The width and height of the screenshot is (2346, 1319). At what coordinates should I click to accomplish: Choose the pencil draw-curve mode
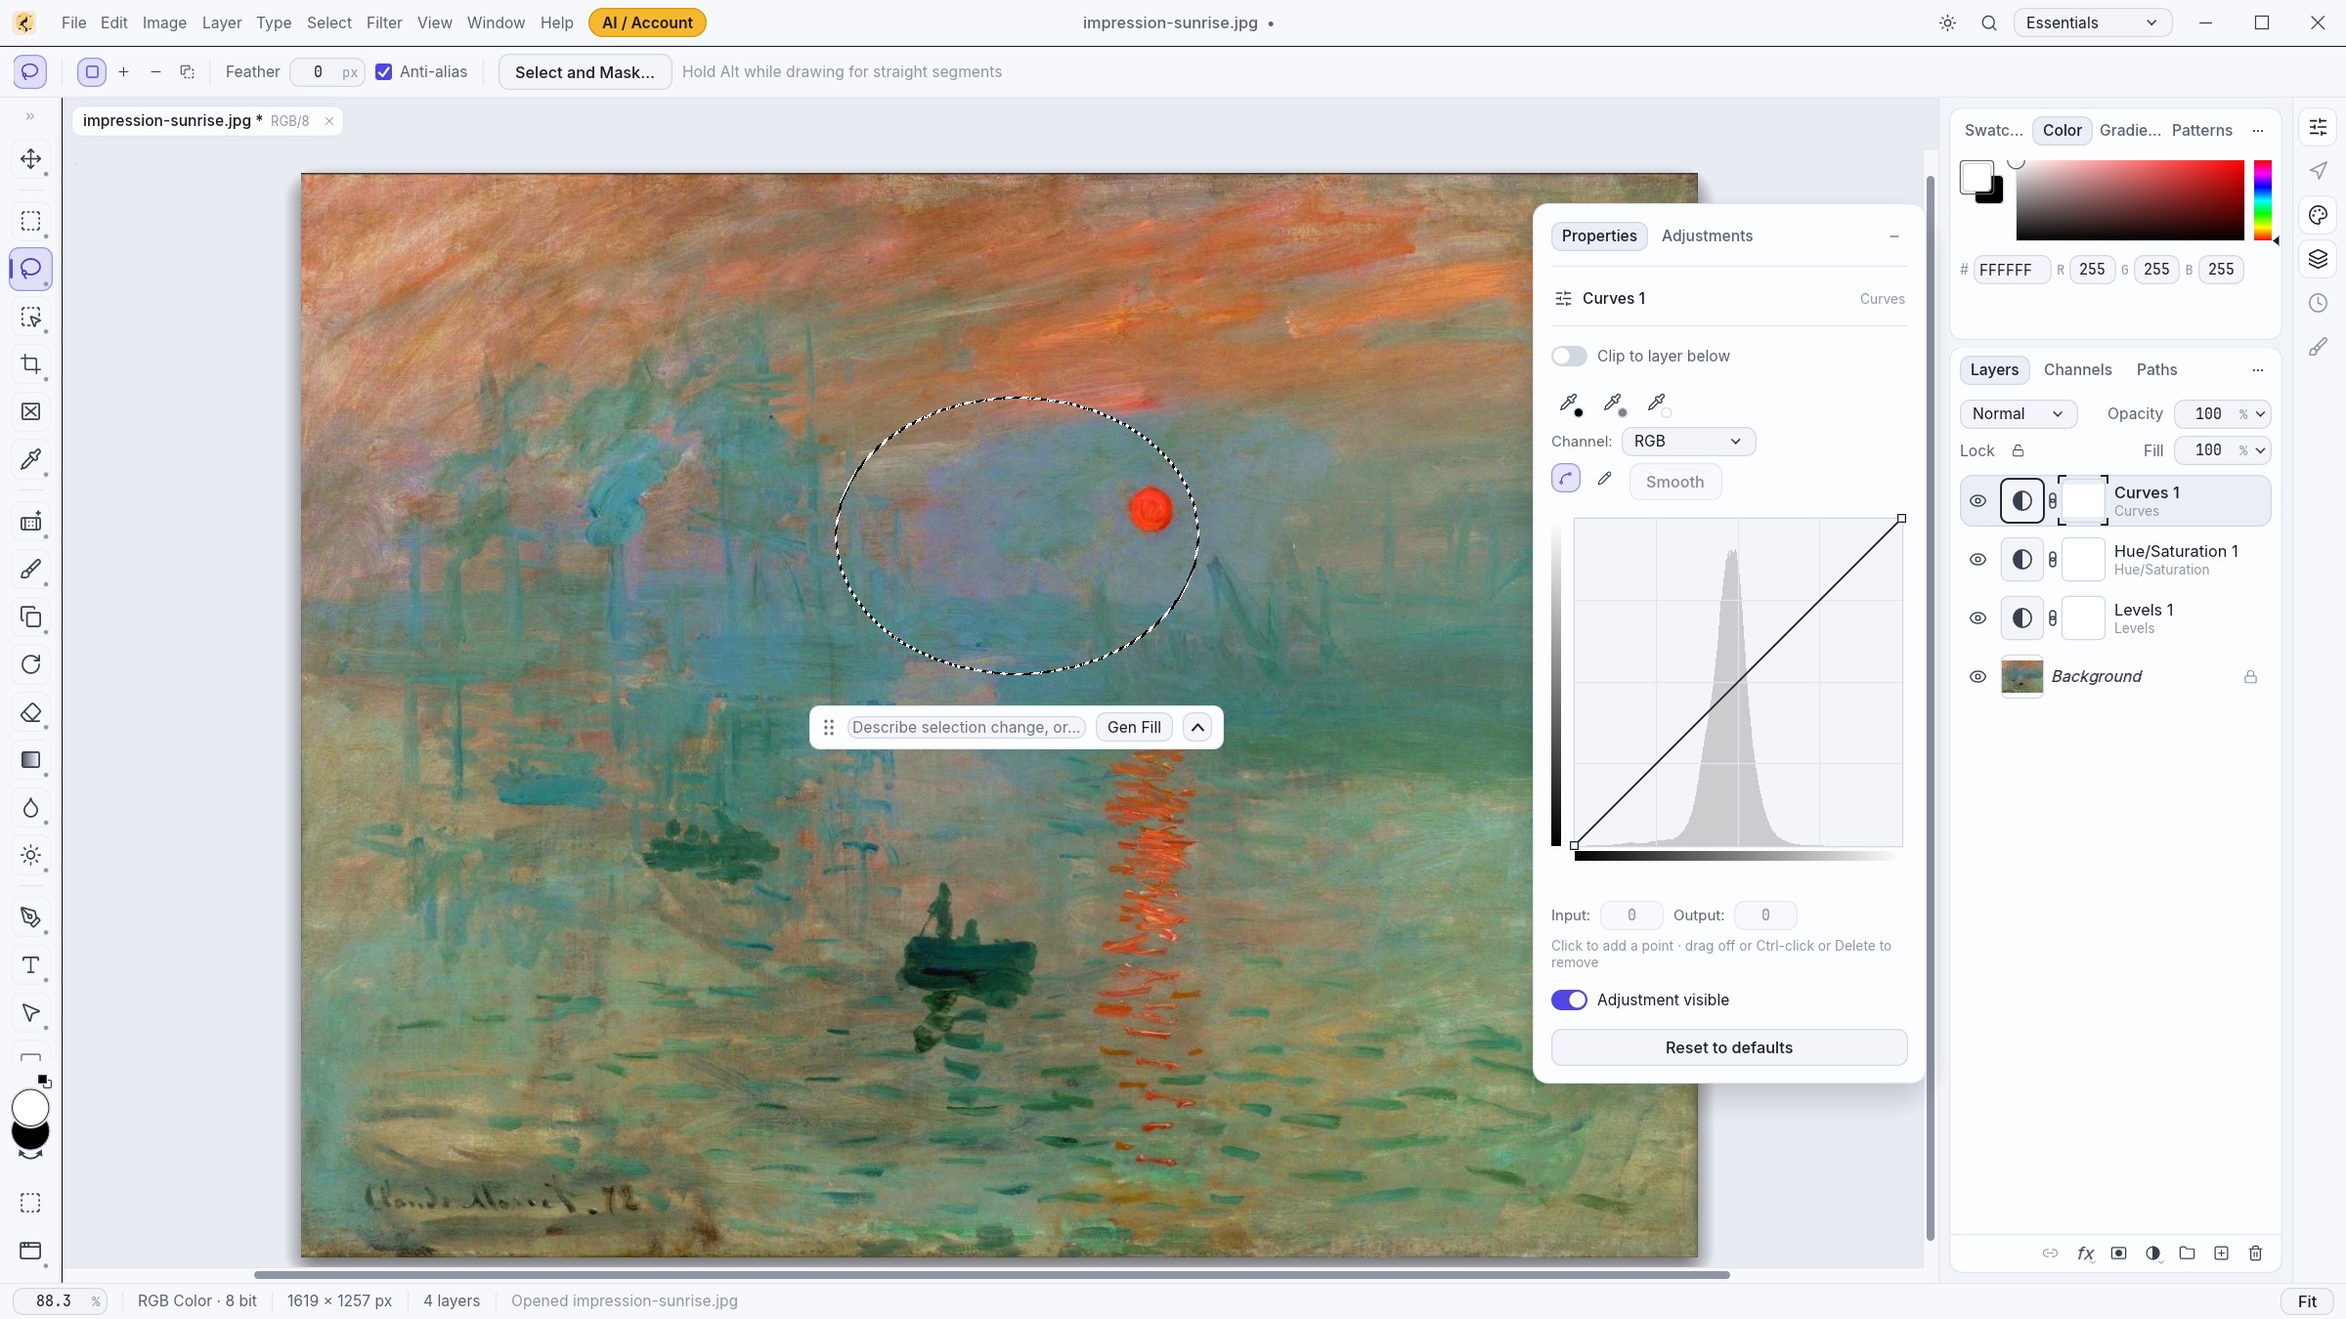pos(1604,478)
